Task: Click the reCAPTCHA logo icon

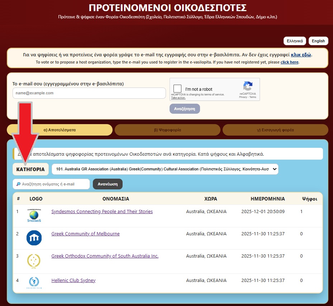Action: click(248, 87)
